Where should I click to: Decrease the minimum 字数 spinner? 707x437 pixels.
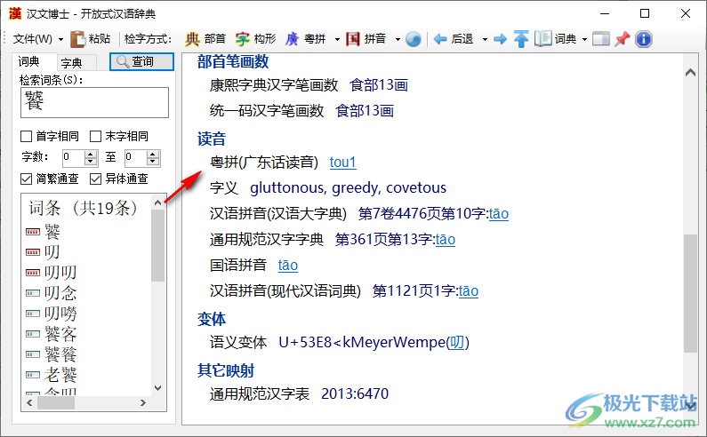point(91,162)
